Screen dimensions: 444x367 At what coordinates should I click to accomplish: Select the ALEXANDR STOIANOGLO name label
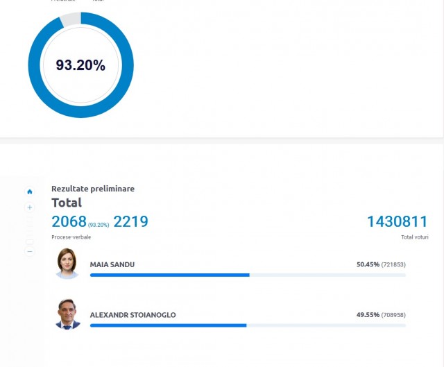[x=133, y=315]
